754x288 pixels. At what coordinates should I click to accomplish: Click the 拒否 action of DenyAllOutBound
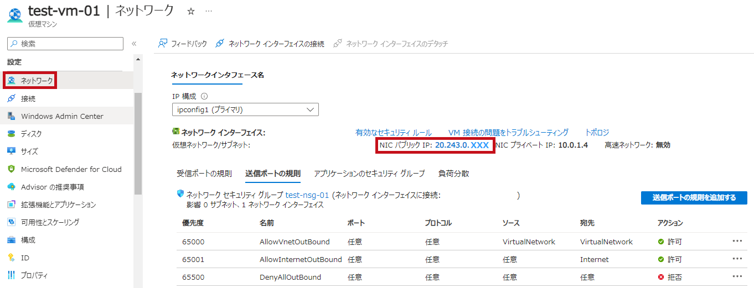[x=670, y=277]
